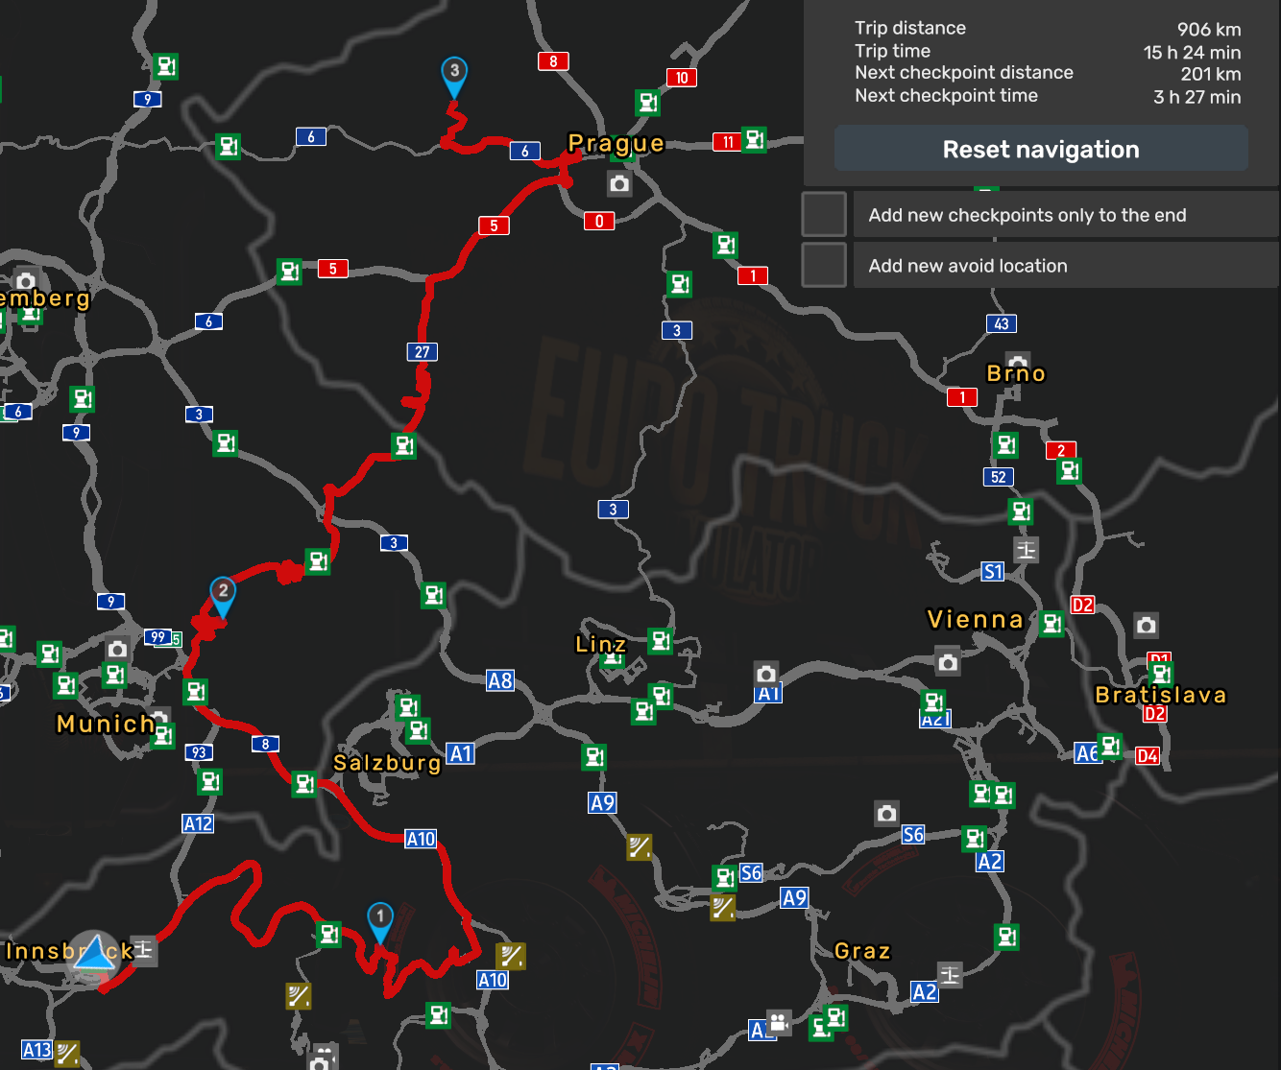
Task: Click the road 93 sign south of Munich
Action: point(199,752)
